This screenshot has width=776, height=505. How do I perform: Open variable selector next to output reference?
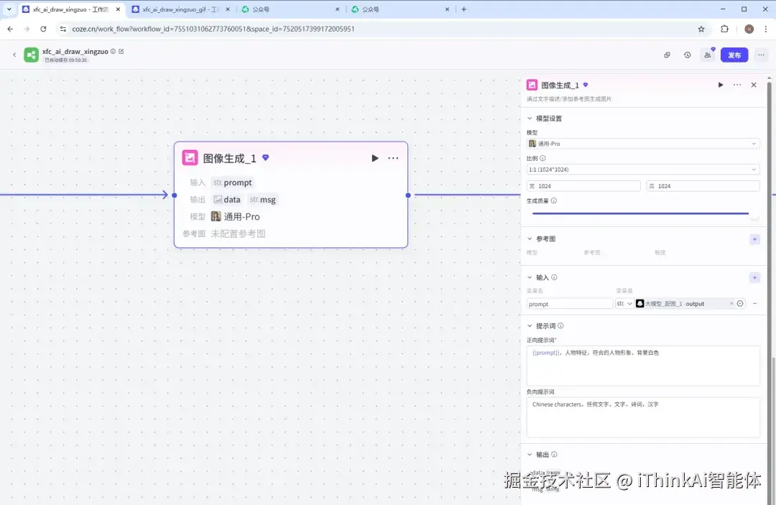tap(740, 304)
